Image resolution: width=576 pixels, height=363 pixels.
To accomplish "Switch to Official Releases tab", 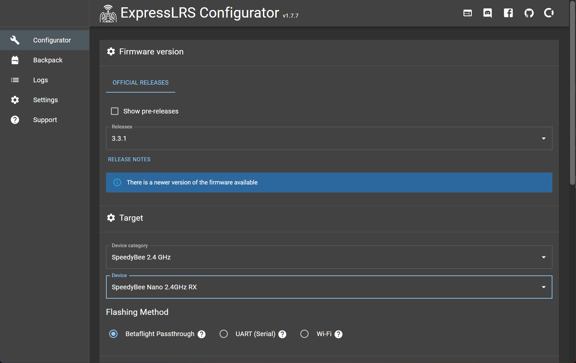I will pos(141,83).
